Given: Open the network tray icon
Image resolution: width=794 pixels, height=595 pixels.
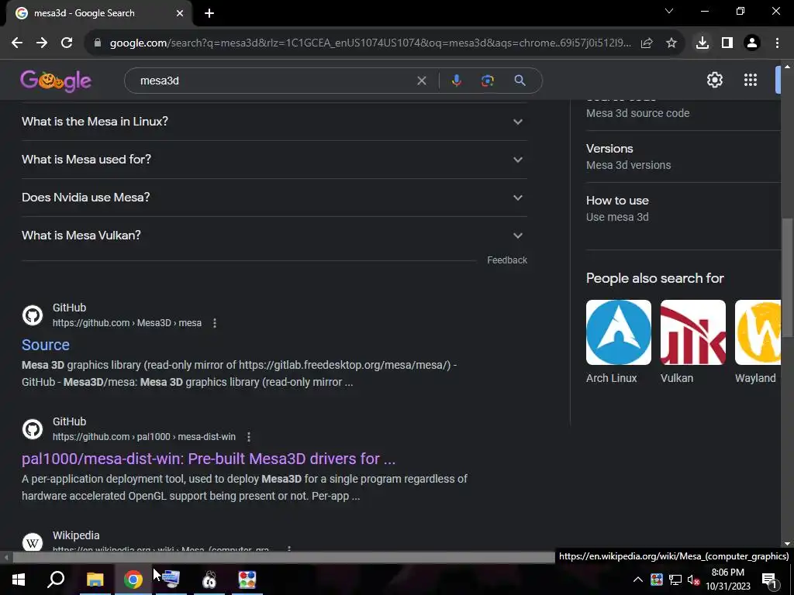Looking at the screenshot, I should (675, 580).
